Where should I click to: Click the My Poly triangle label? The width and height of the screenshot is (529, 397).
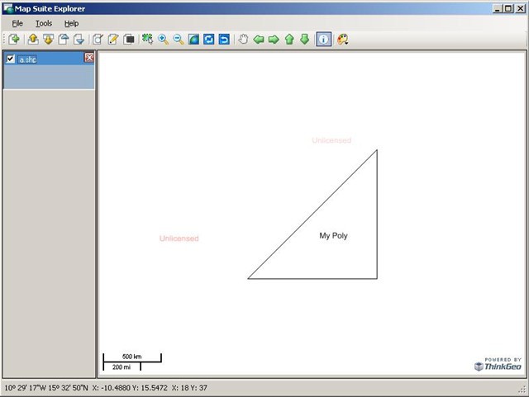(333, 236)
